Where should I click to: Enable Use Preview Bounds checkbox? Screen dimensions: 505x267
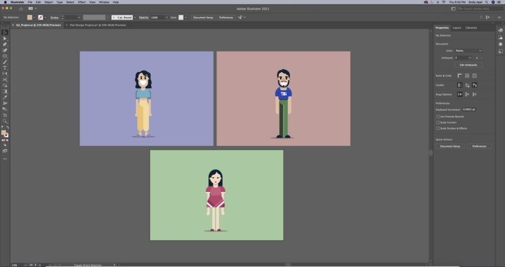(x=438, y=116)
